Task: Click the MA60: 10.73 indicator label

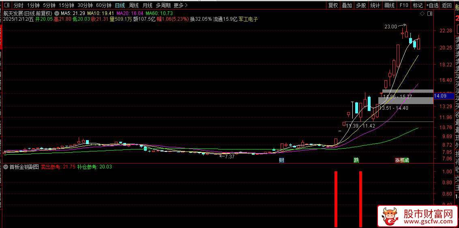Action: click(x=159, y=13)
